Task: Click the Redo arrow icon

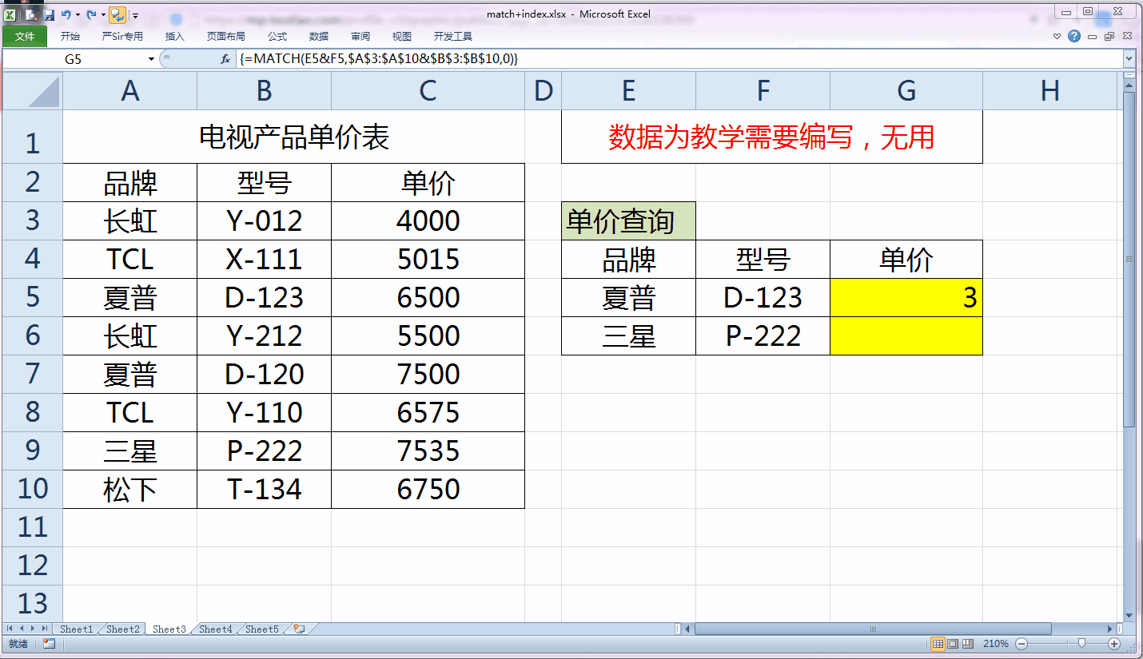Action: coord(90,15)
